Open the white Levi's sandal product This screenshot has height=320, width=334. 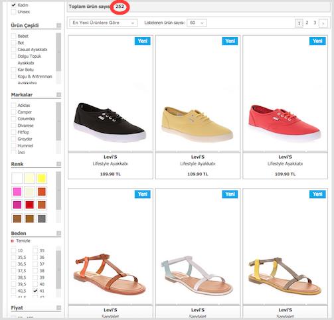coord(197,276)
